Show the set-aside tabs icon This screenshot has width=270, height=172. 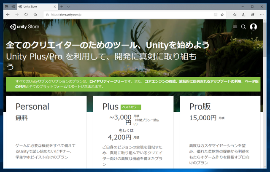click(x=7, y=7)
